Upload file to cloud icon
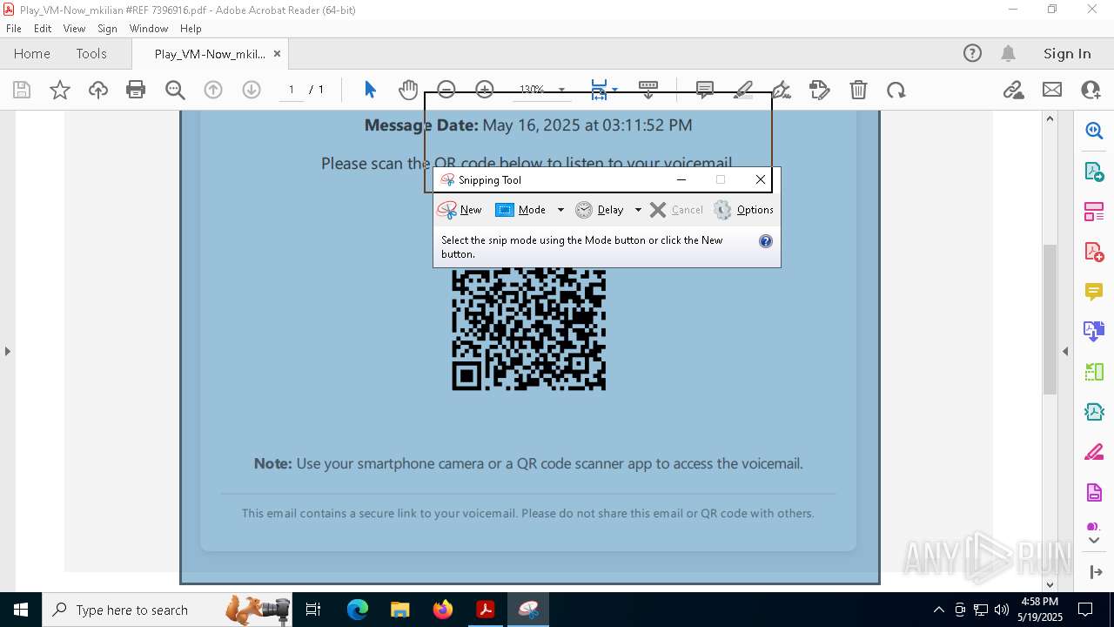This screenshot has height=627, width=1114. pos(98,90)
